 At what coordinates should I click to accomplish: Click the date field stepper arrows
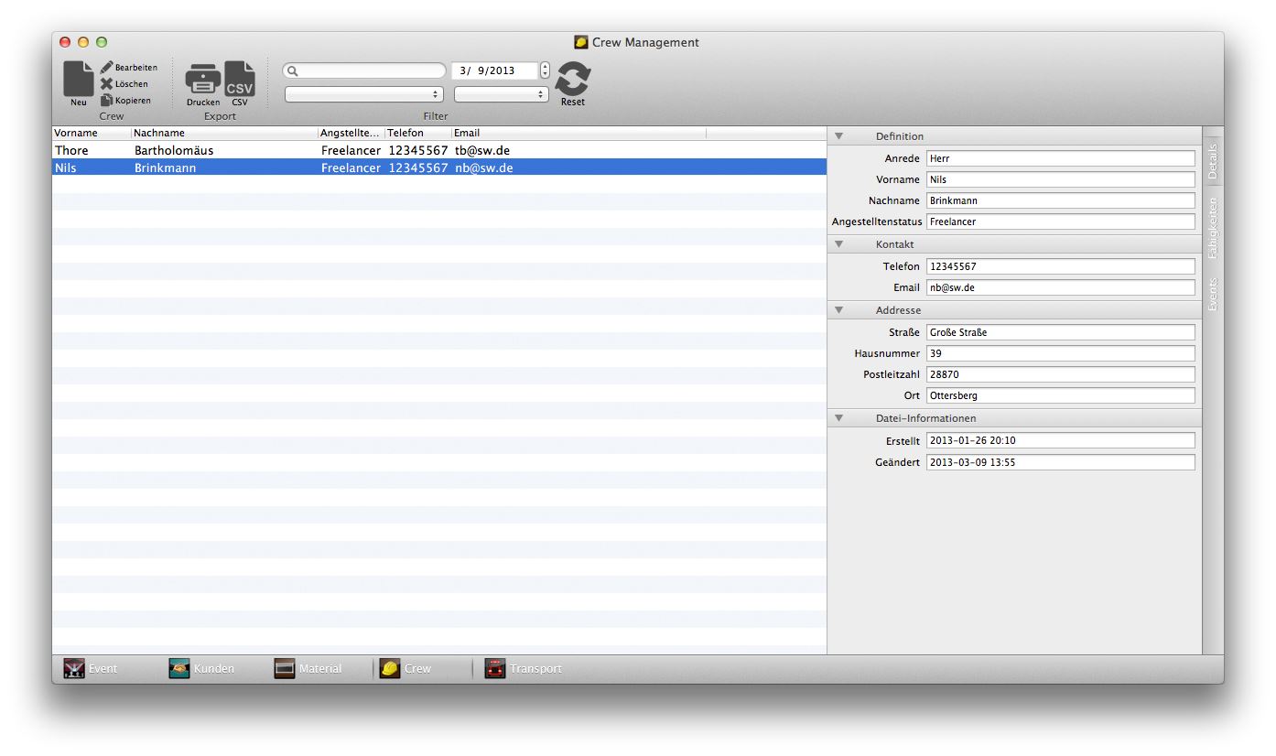pyautogui.click(x=546, y=70)
